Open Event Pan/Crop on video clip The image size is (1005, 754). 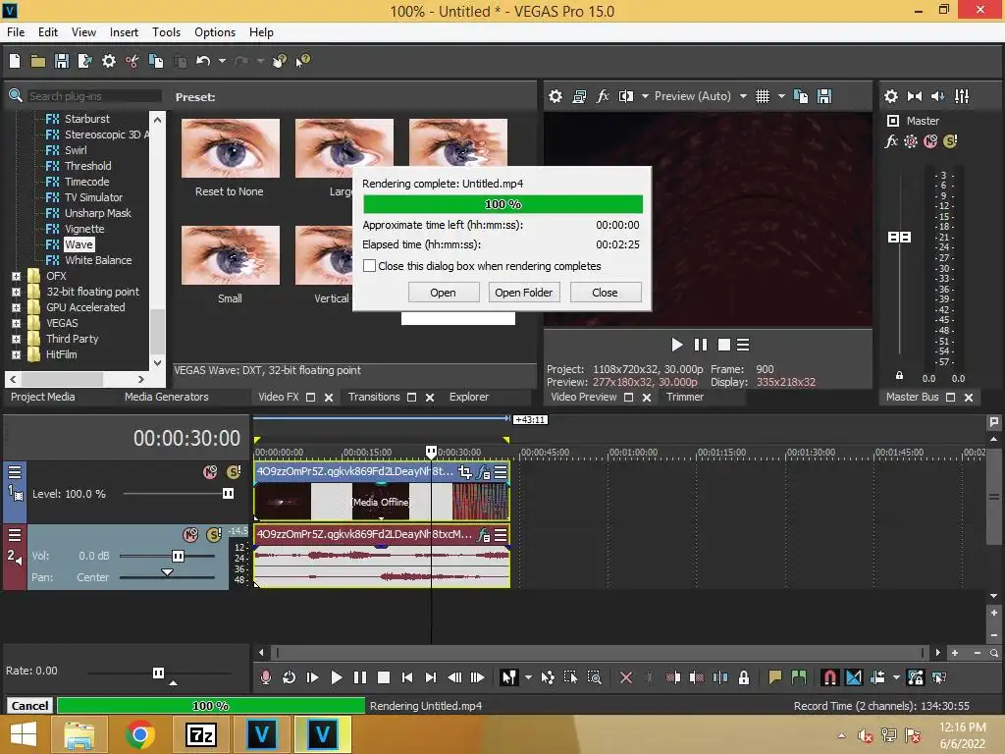(x=464, y=472)
